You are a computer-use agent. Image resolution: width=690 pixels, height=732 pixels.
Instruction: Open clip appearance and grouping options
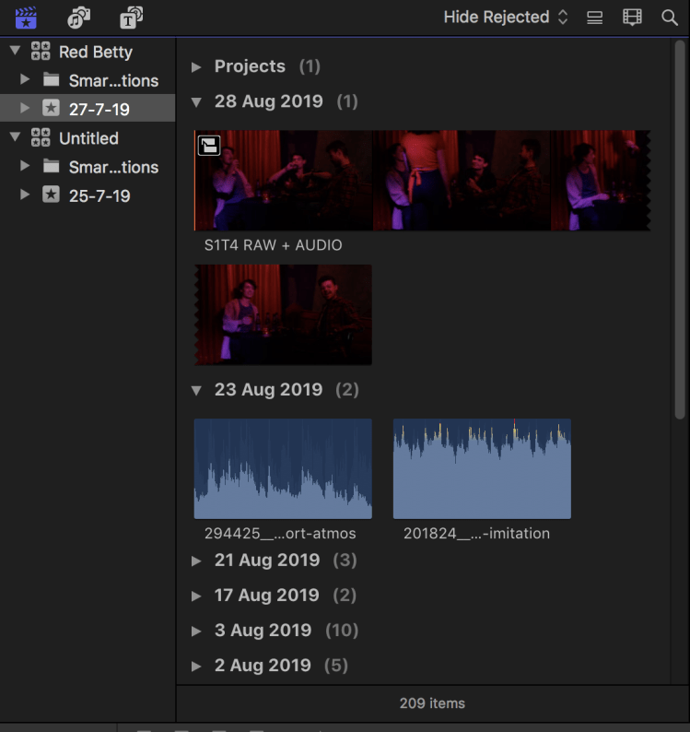tap(632, 18)
